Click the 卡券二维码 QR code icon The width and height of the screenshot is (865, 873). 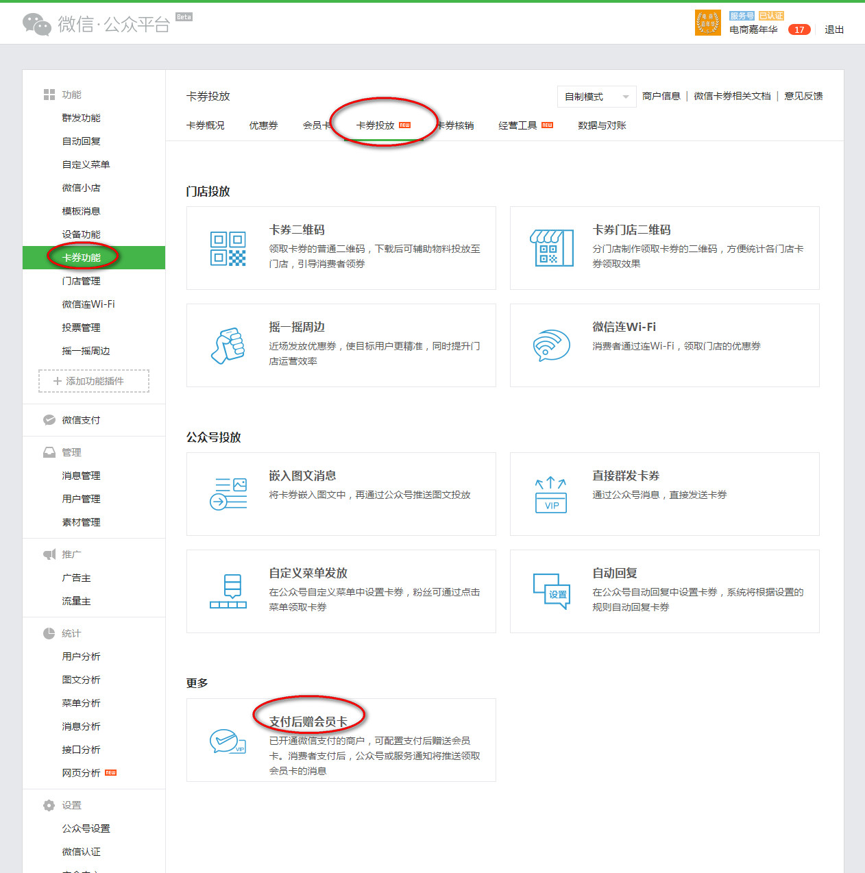pos(228,248)
